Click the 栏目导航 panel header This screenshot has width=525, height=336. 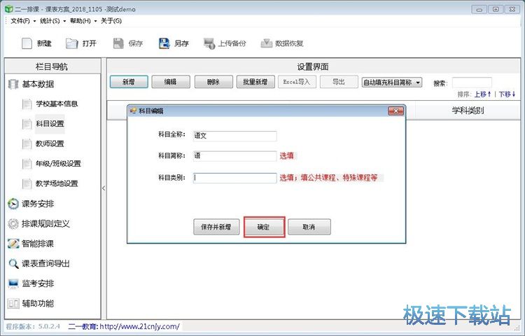tap(52, 66)
